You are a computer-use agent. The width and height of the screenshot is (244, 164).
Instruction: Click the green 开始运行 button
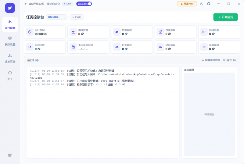225,17
